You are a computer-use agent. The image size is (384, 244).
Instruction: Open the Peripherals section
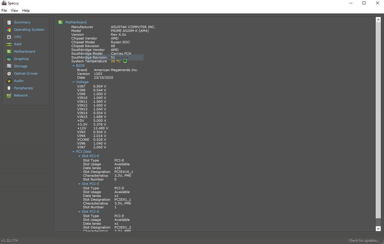pos(23,88)
